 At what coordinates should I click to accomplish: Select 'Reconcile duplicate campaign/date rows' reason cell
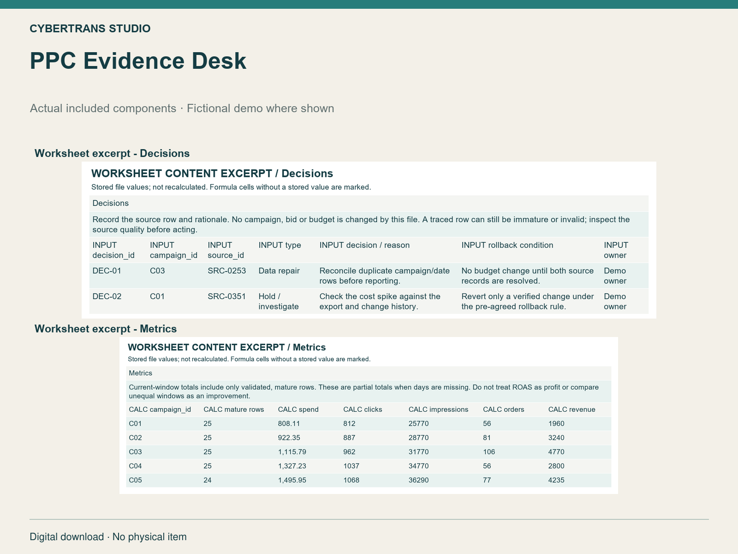click(385, 276)
